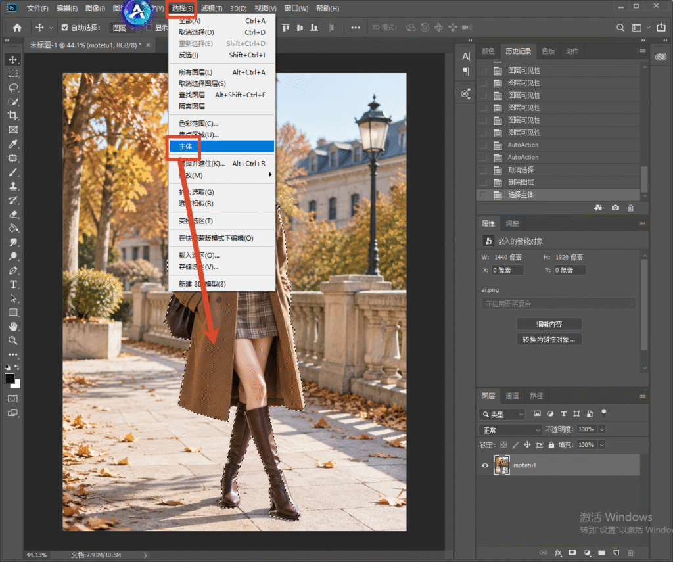Set history brush source for 取消选择

tap(483, 170)
